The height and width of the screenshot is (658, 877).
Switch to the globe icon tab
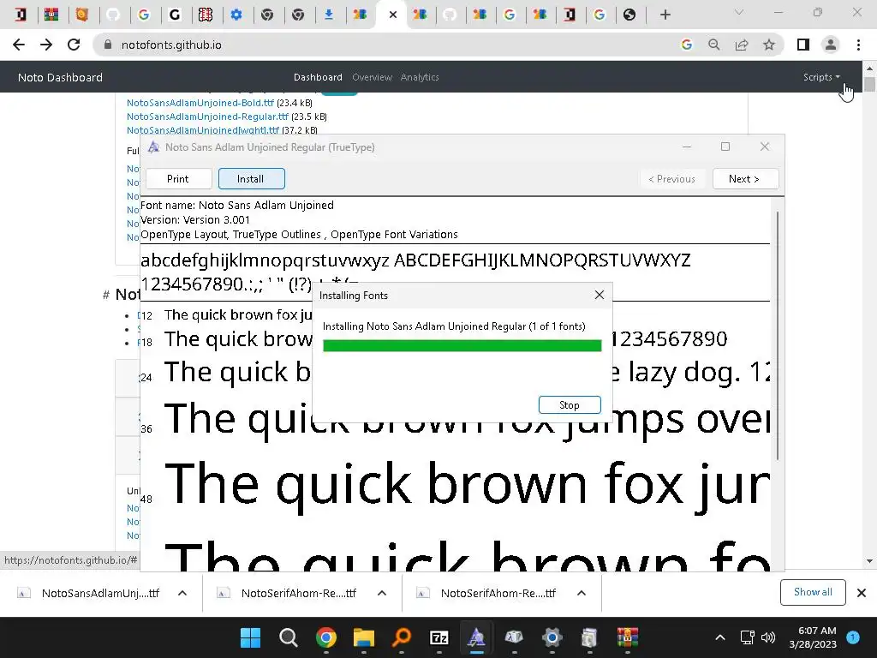[x=629, y=15]
